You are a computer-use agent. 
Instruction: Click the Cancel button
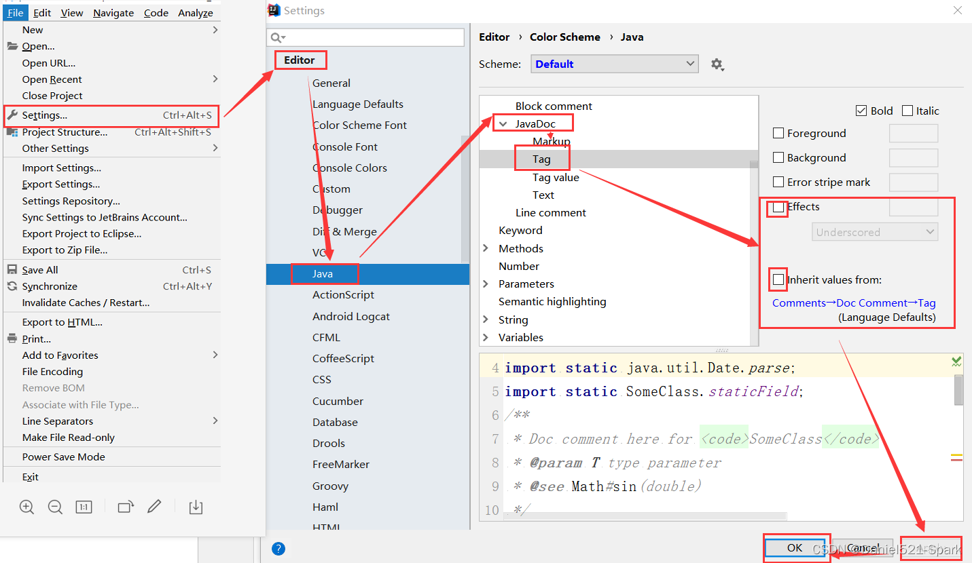click(863, 548)
